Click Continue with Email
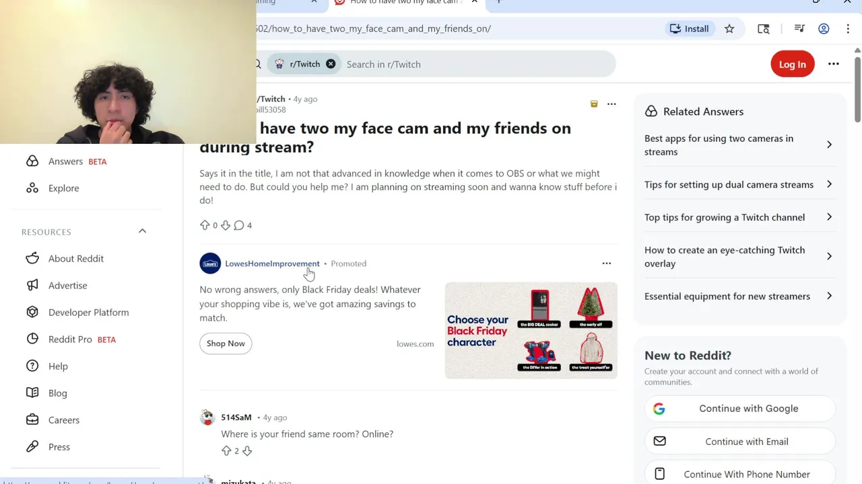This screenshot has height=484, width=862. pyautogui.click(x=740, y=442)
